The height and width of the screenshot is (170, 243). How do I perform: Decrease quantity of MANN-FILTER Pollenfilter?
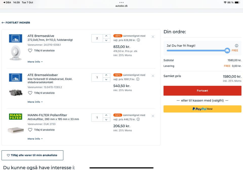point(106,120)
